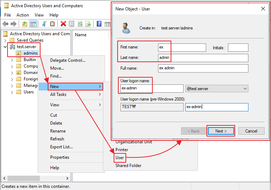Choose Export List... from context menu

pos(71,147)
